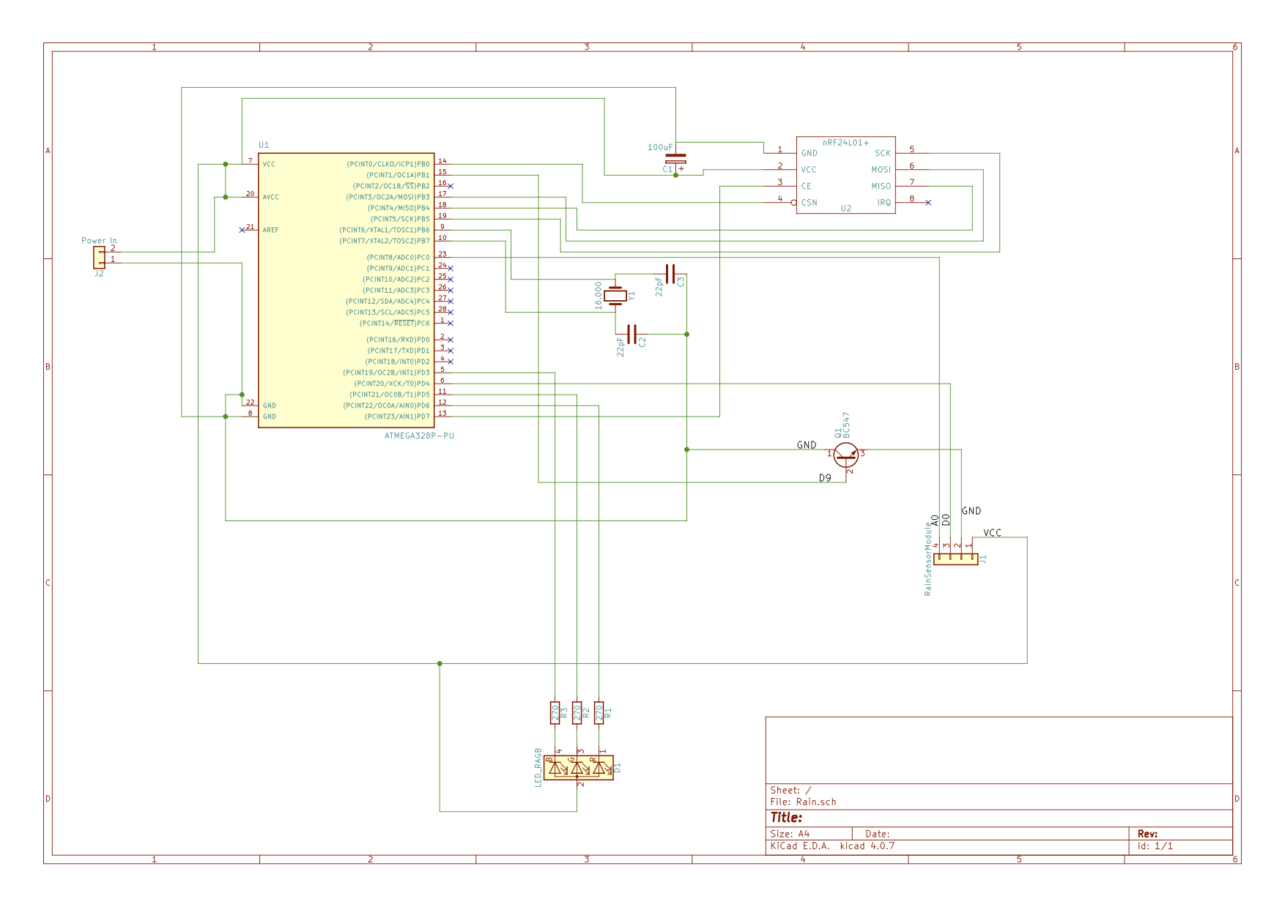The width and height of the screenshot is (1285, 907).
Task: Click the "KiCad E.D.A." text in the title block
Action: (800, 846)
